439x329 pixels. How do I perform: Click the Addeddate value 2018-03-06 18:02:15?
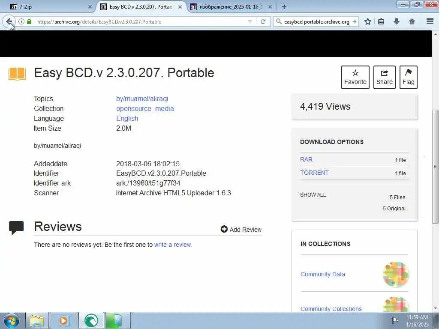pos(148,164)
